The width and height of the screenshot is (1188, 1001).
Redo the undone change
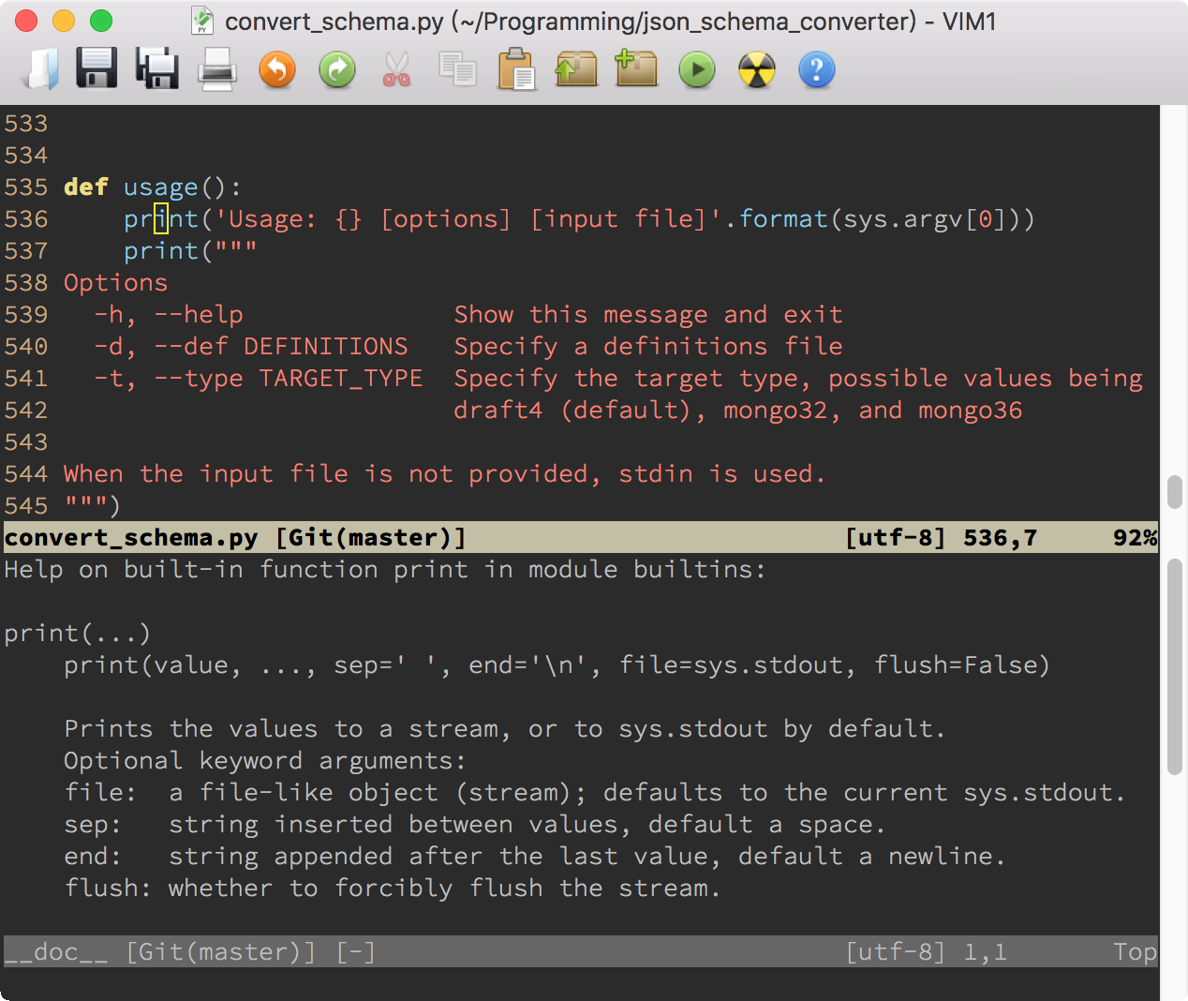(x=336, y=69)
